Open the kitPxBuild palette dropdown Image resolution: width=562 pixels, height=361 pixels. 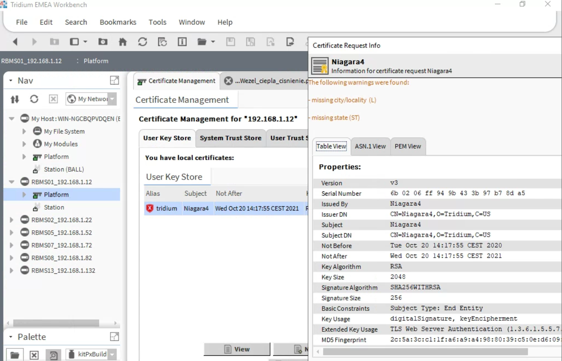112,354
